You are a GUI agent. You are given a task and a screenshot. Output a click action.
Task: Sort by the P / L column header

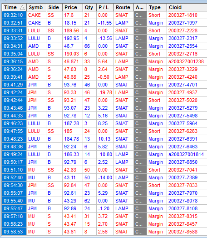pyautogui.click(x=105, y=7)
